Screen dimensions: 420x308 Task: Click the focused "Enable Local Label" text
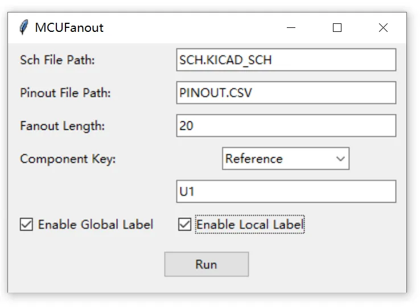tap(250, 224)
